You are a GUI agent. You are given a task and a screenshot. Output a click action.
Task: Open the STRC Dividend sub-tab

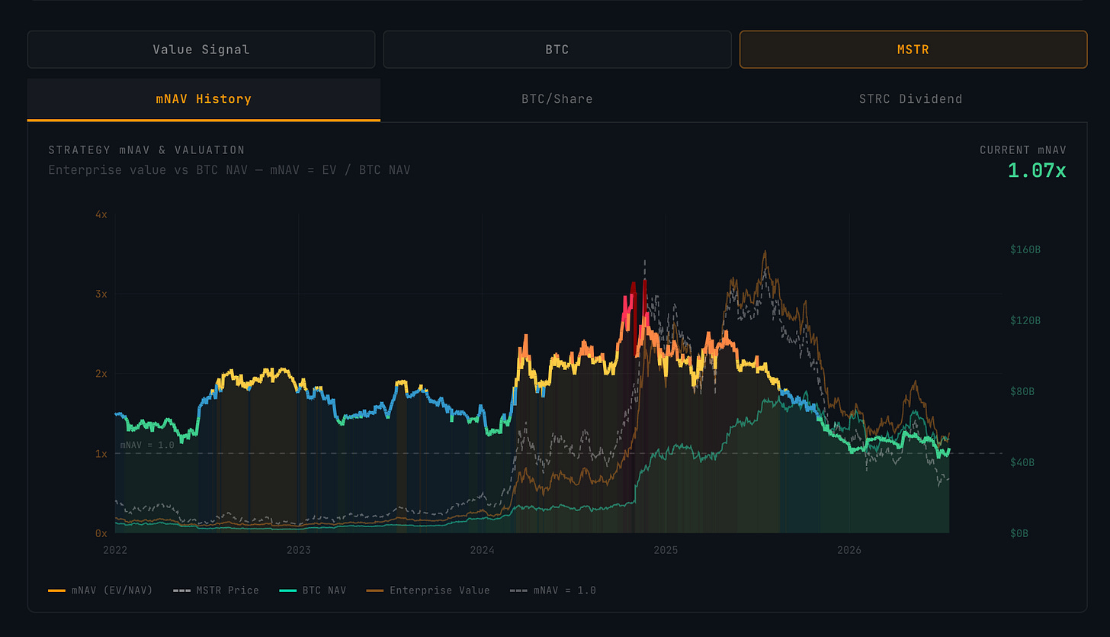coord(910,99)
